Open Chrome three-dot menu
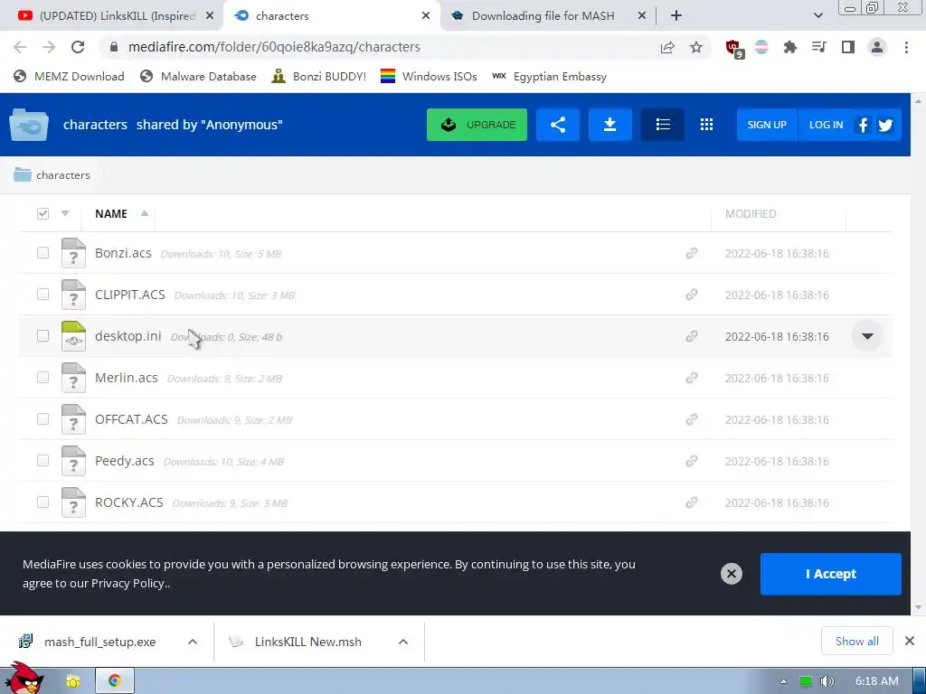Image resolution: width=926 pixels, height=694 pixels. coord(906,47)
